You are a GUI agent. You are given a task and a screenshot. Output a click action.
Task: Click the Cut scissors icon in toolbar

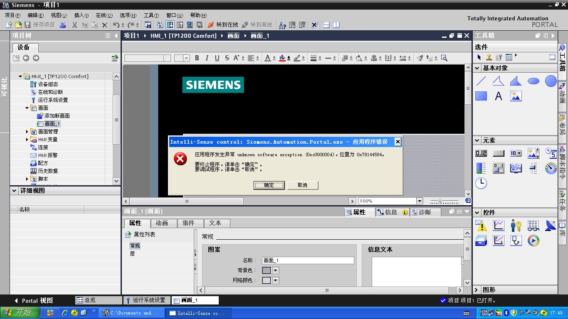coord(74,25)
